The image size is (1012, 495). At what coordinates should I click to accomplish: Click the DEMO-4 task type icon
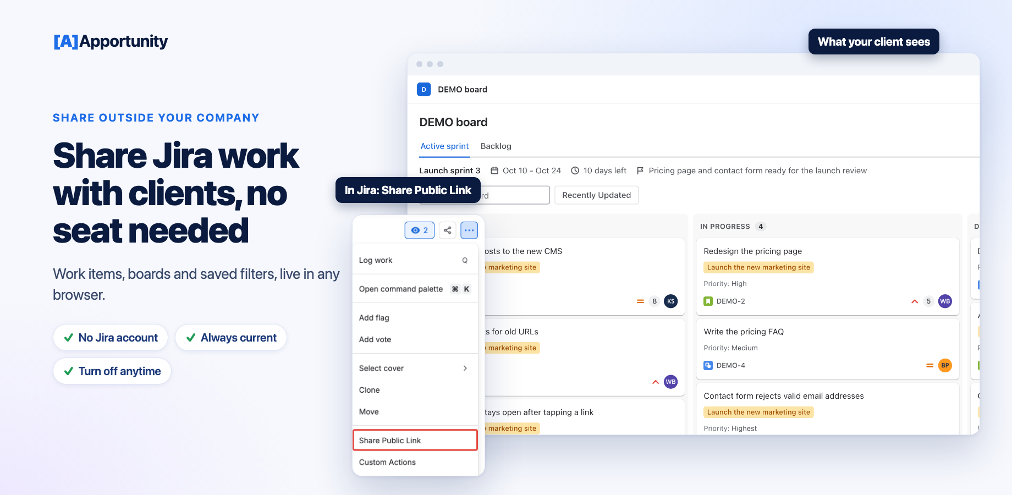tap(708, 366)
